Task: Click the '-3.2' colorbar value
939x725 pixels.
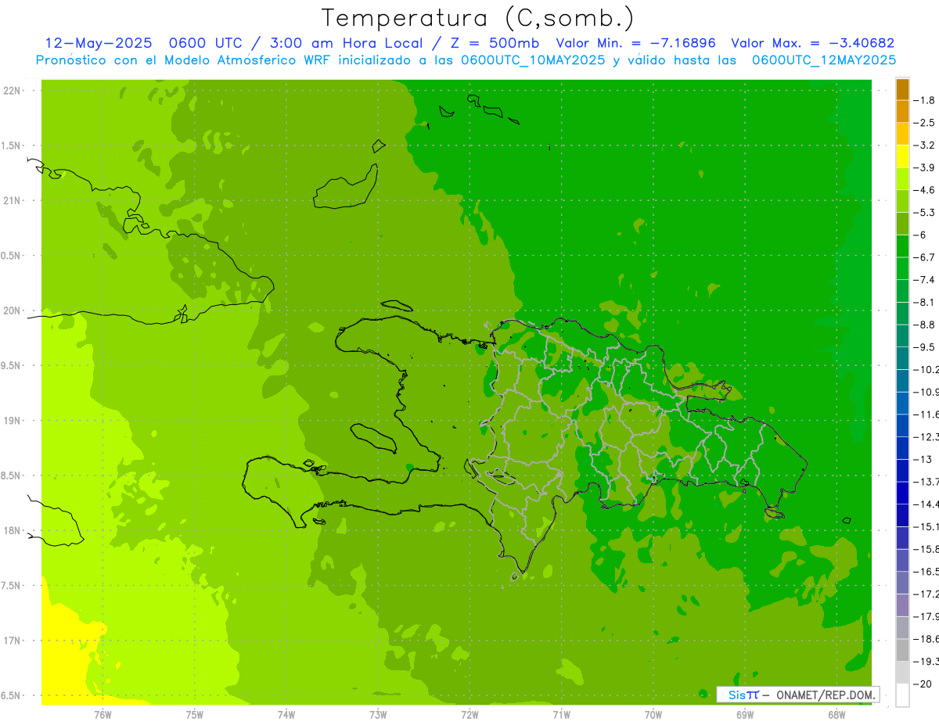Action: (925, 145)
